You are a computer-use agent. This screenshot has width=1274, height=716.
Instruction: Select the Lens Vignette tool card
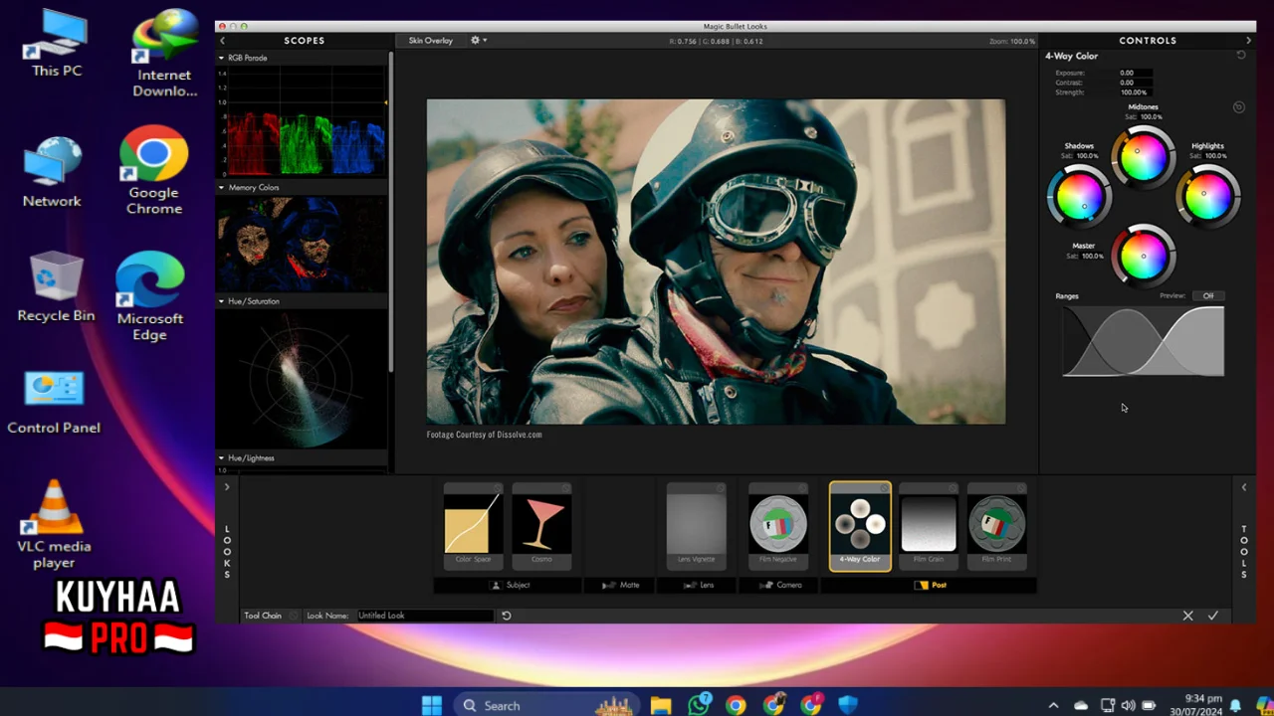696,526
